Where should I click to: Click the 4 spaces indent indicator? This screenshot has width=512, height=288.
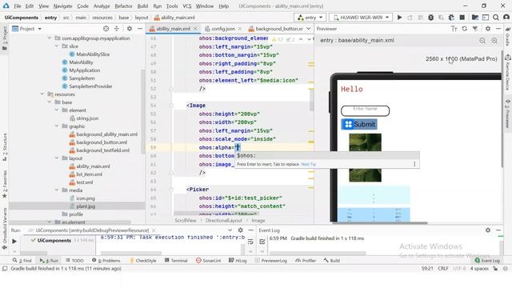tap(479, 269)
